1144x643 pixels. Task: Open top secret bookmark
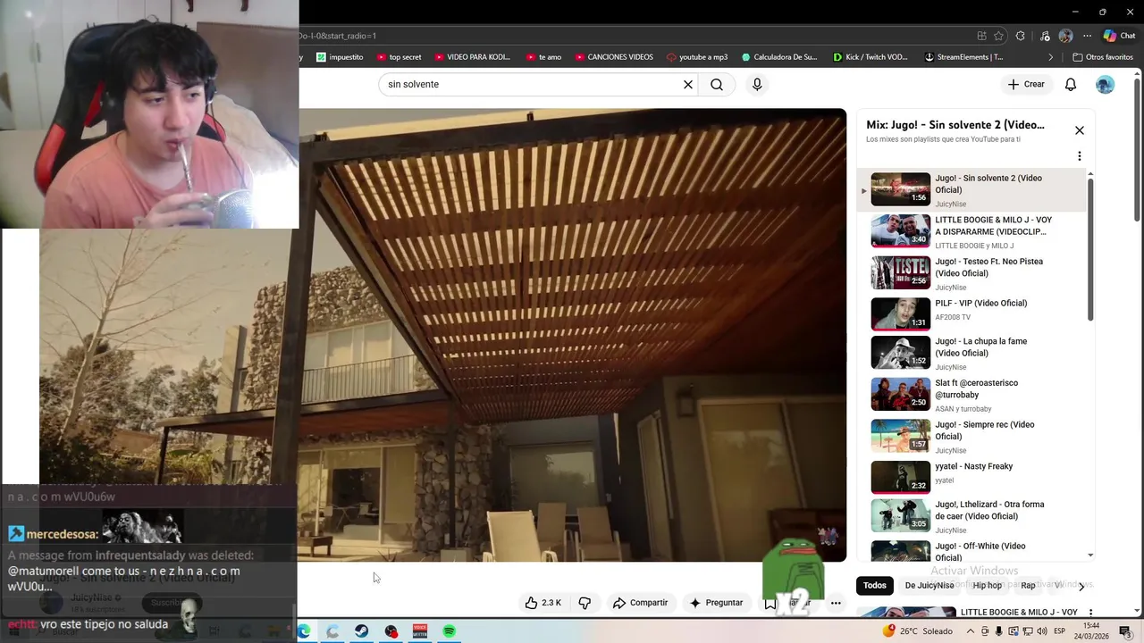[399, 57]
